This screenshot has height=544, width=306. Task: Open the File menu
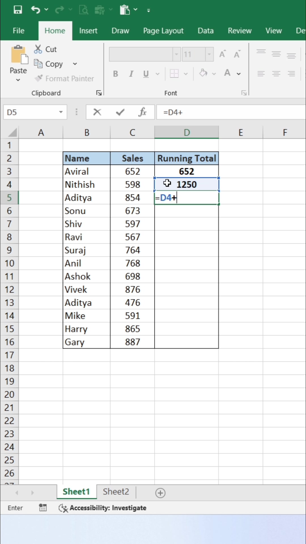[18, 31]
